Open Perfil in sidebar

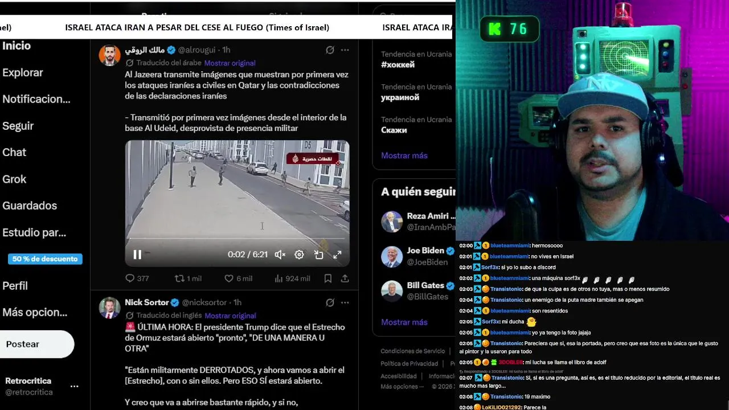(x=15, y=286)
